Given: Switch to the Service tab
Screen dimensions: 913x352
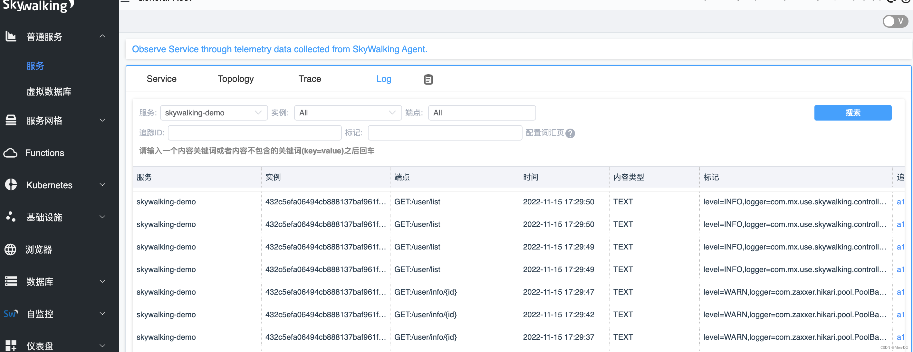Looking at the screenshot, I should 161,79.
